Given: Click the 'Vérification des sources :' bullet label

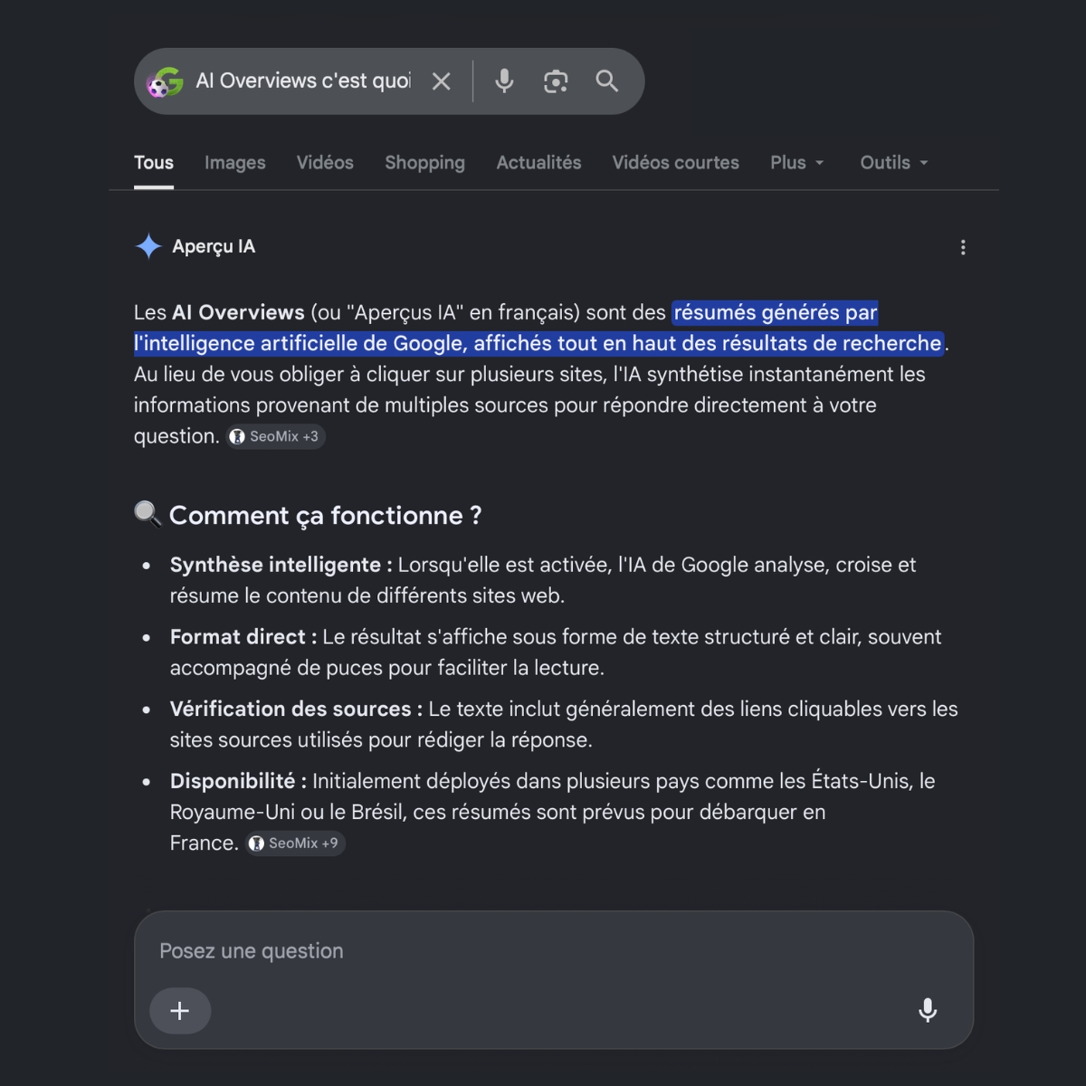Looking at the screenshot, I should click(x=296, y=710).
